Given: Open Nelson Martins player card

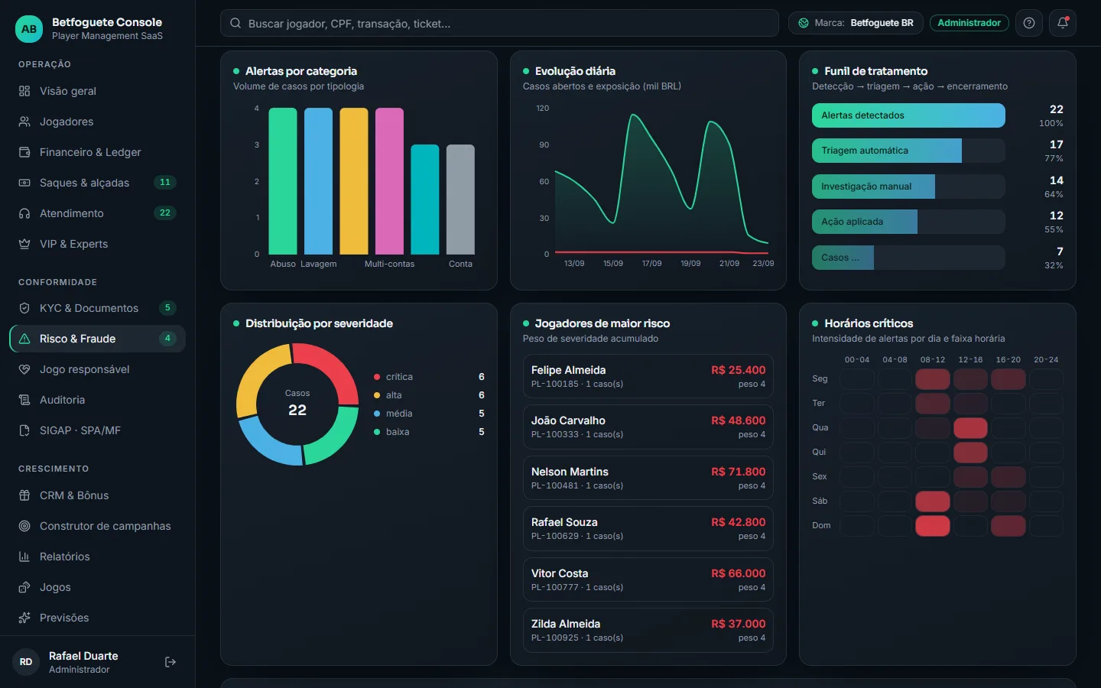Looking at the screenshot, I should 648,478.
